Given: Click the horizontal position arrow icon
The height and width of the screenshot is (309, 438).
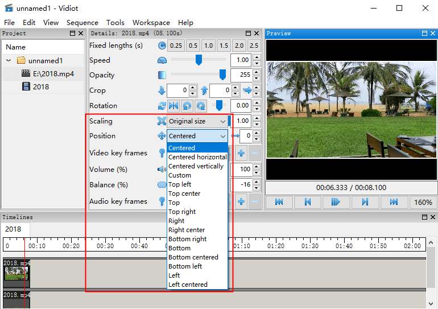Looking at the screenshot, I should (235, 136).
